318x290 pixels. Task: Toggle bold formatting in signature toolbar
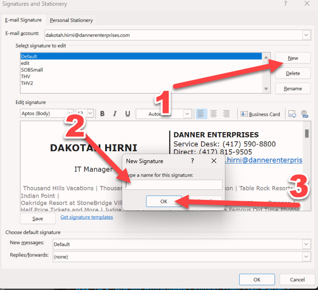click(102, 114)
